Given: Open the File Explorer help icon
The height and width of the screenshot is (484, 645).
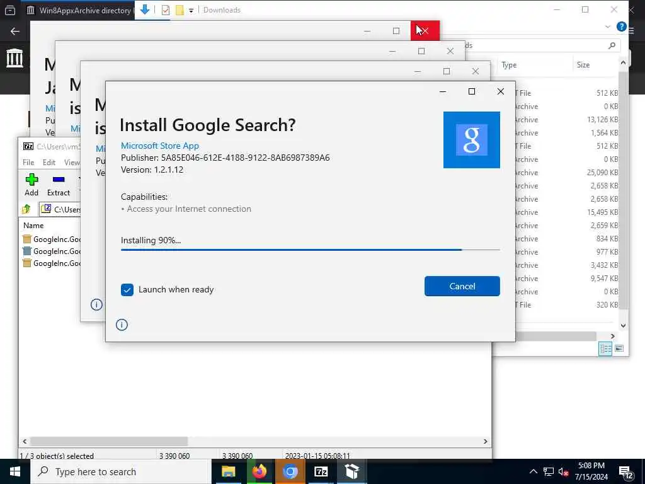Looking at the screenshot, I should (x=622, y=26).
